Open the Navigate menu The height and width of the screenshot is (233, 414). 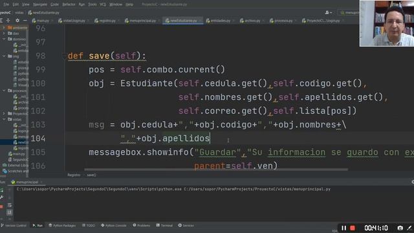[x=40, y=5]
